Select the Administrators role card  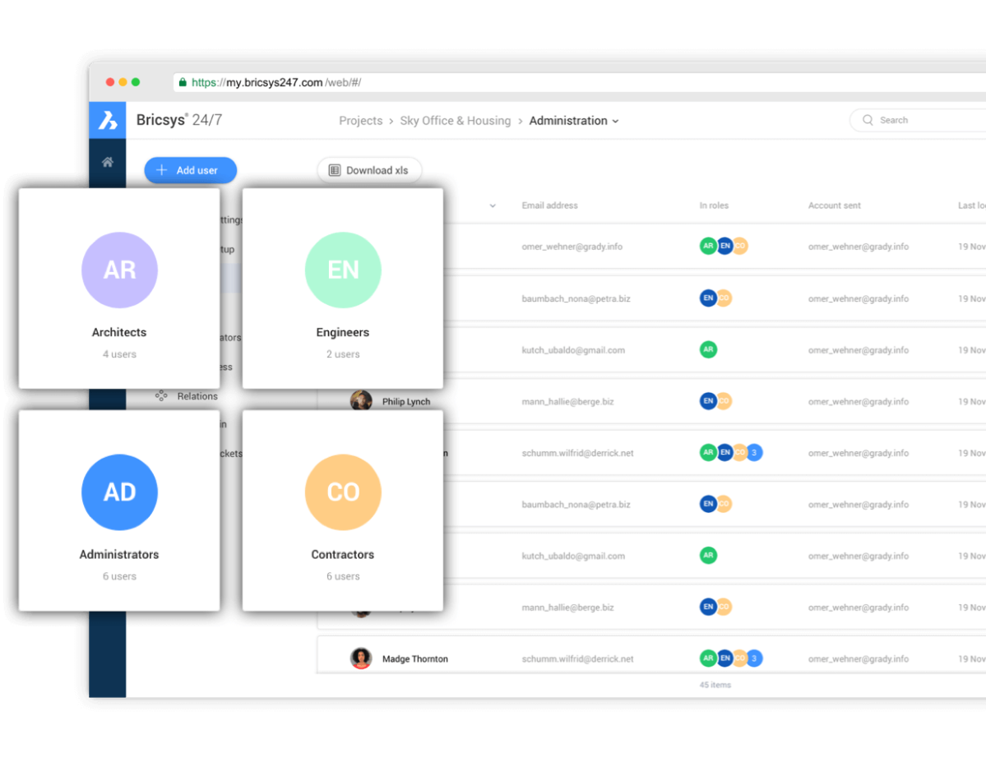point(119,510)
